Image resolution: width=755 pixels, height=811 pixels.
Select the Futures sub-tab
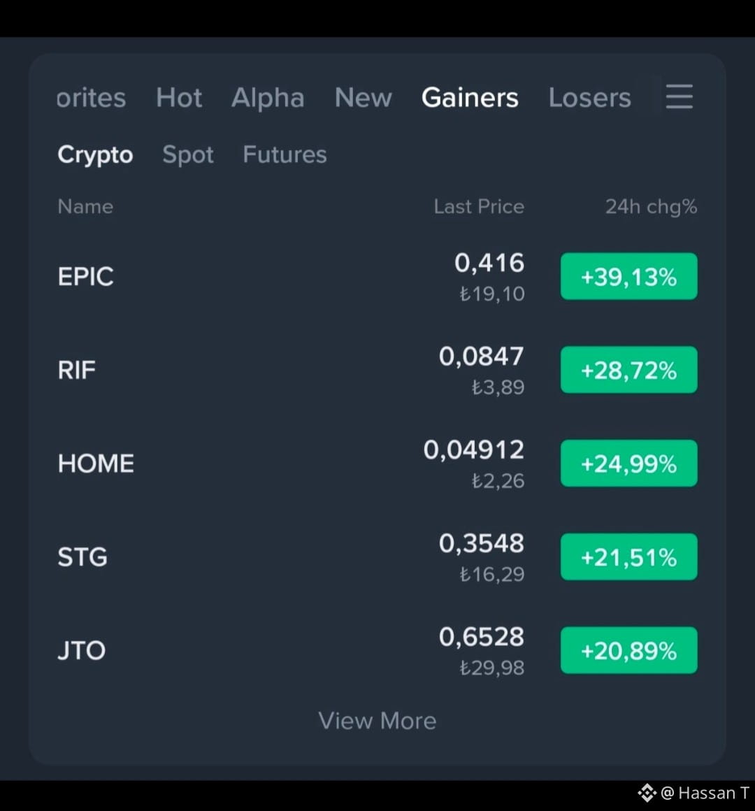point(285,154)
